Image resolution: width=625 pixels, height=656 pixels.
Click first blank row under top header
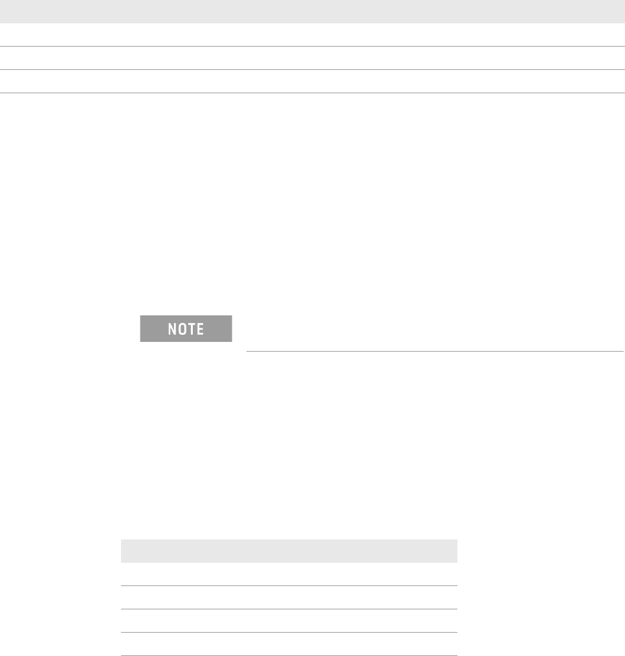pos(312,35)
